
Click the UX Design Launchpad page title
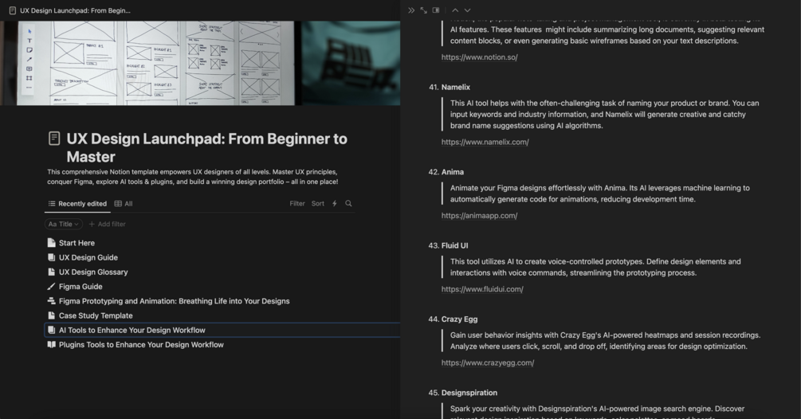[207, 147]
